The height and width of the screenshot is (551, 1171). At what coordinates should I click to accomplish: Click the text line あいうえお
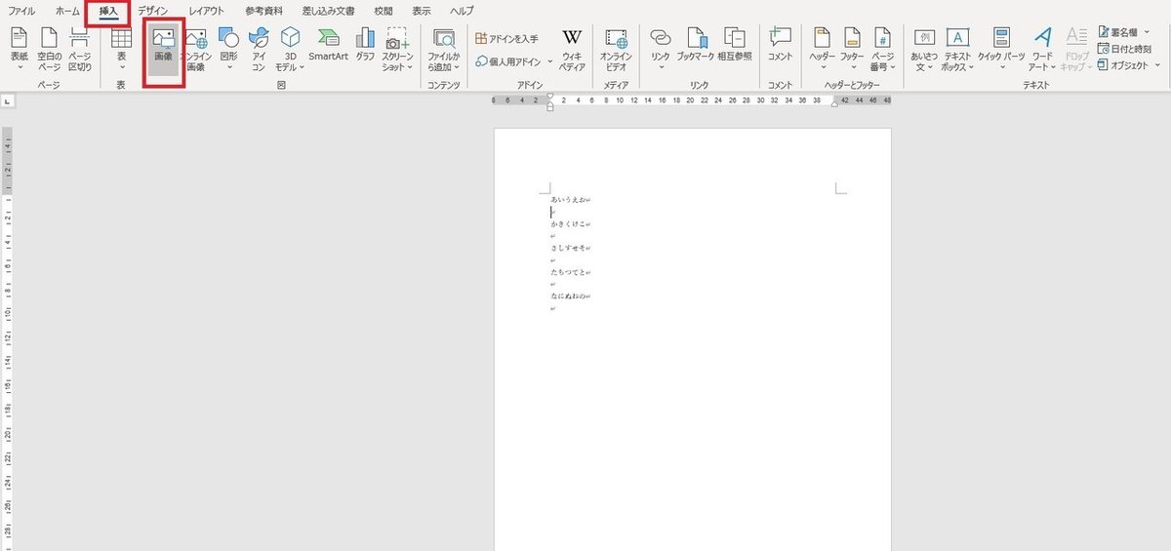coord(569,199)
